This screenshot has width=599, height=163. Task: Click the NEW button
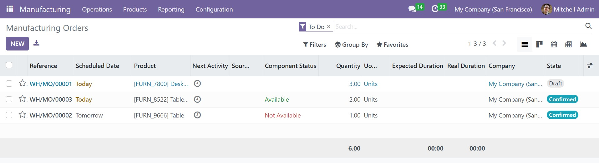(17, 44)
